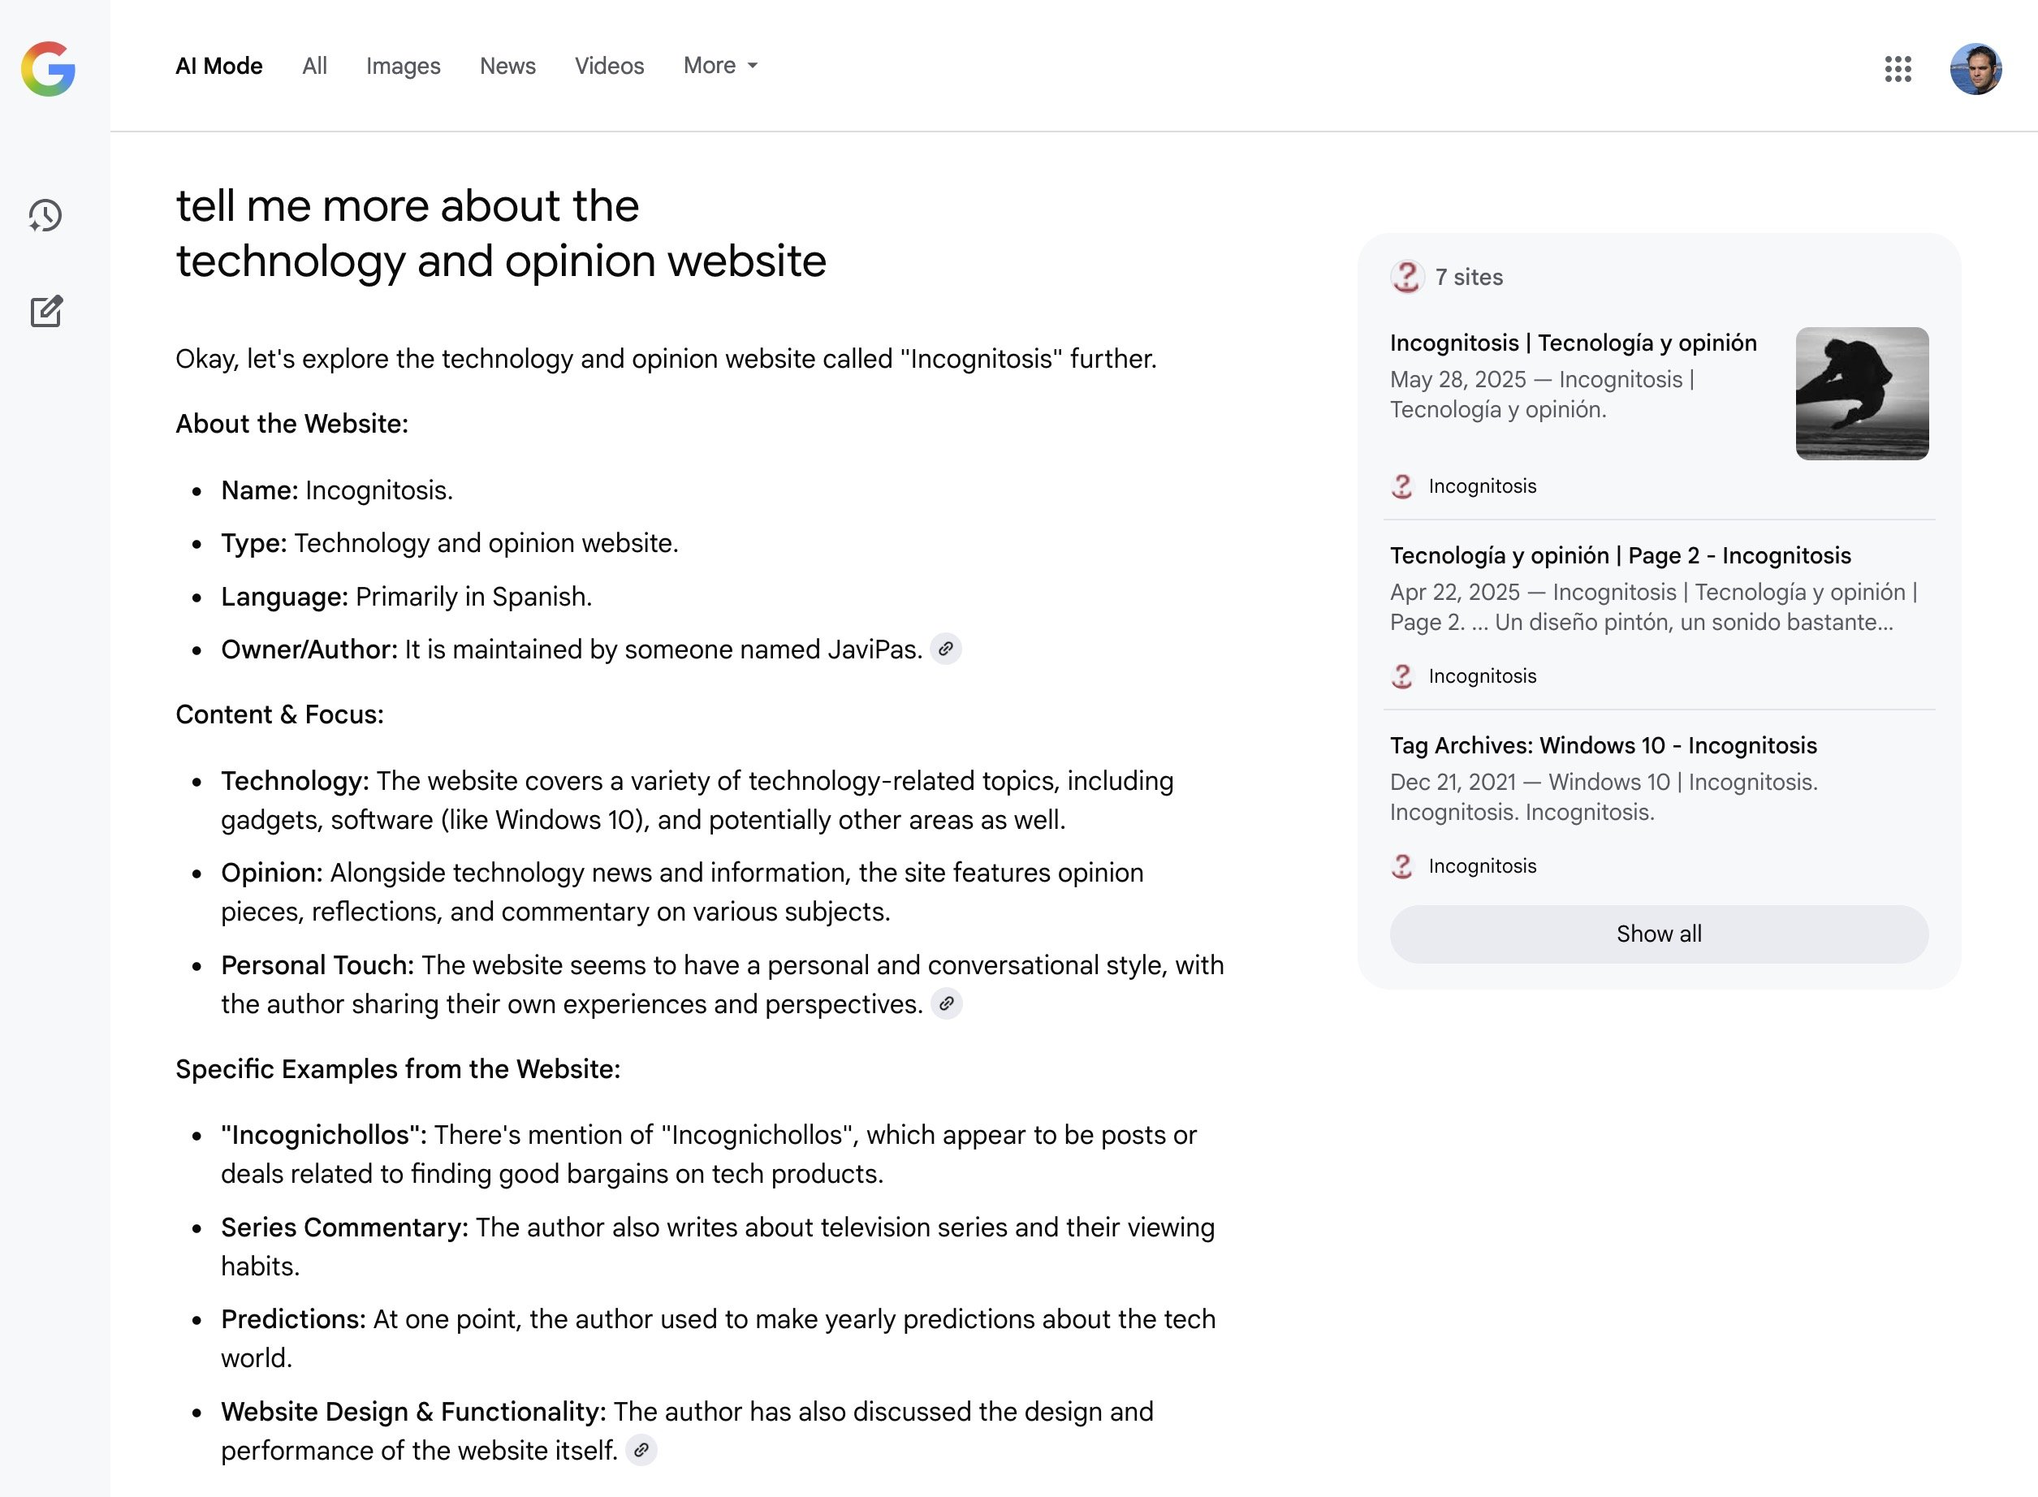The image size is (2038, 1497).
Task: Switch to the Images tab
Action: coord(403,66)
